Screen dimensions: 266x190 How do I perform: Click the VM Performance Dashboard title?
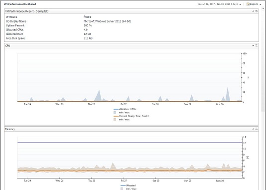coord(20,4)
